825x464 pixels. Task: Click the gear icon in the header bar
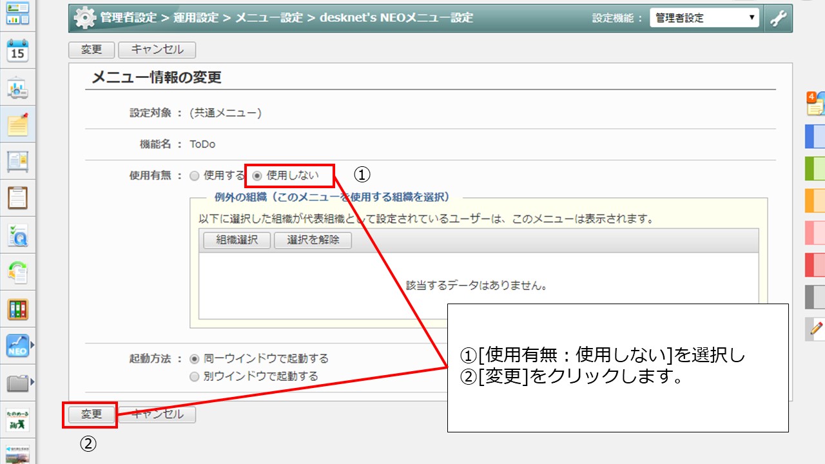coord(84,18)
